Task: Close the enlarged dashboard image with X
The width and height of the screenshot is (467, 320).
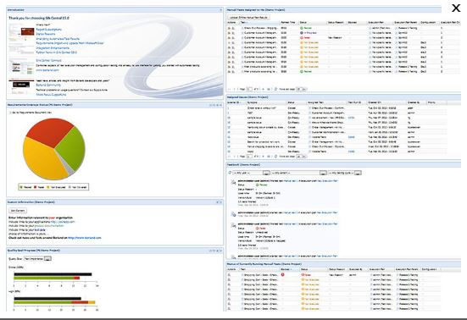Action: (456, 8)
